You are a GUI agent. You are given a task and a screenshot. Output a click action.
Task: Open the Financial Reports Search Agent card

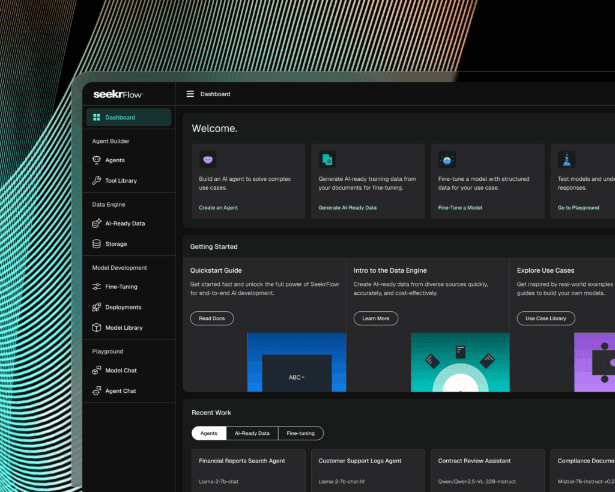point(248,470)
